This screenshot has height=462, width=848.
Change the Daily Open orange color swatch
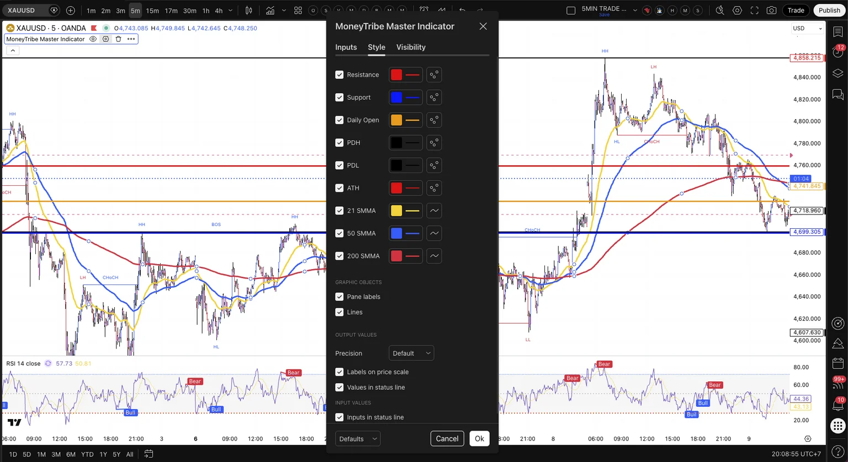tap(396, 120)
